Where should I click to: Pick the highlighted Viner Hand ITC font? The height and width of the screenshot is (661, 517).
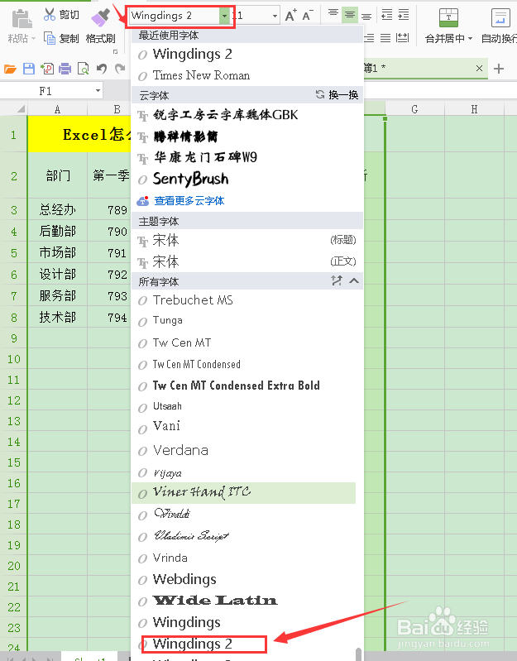click(x=243, y=493)
